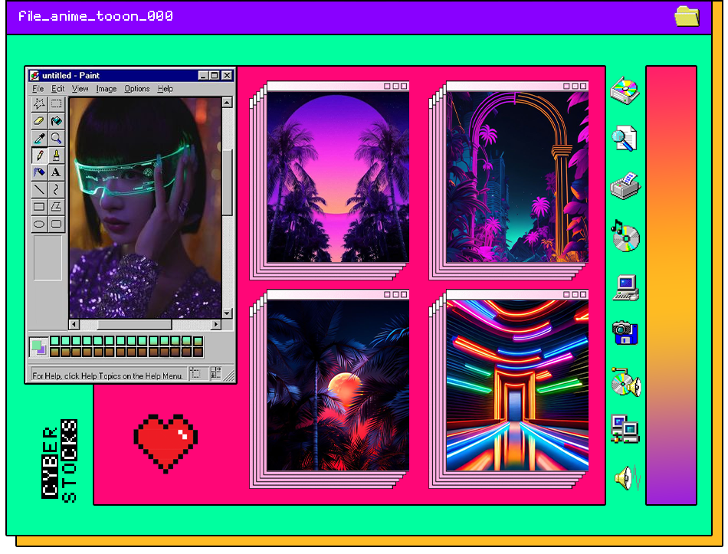Select the Rounded Rectangle tool
Screen dimensions: 728x554
(x=56, y=224)
